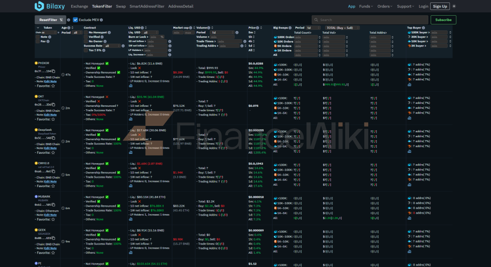Viewport: 491px width, 267px height.
Task: Open the Age Period dropdown
Action: (x=77, y=32)
